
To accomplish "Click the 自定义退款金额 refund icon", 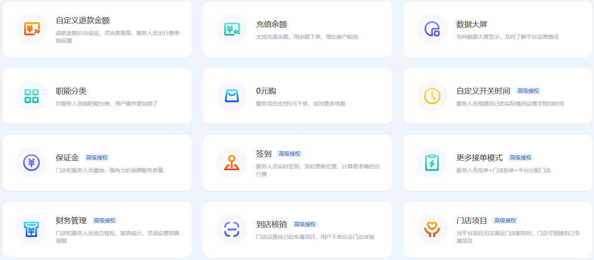I will 31,29.
